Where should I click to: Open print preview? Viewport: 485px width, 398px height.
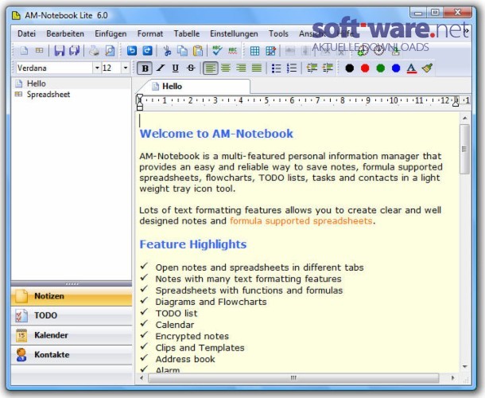pyautogui.click(x=110, y=51)
